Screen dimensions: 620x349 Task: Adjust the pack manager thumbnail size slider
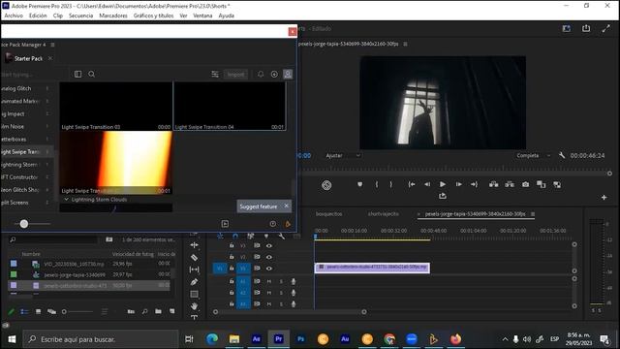click(x=24, y=224)
